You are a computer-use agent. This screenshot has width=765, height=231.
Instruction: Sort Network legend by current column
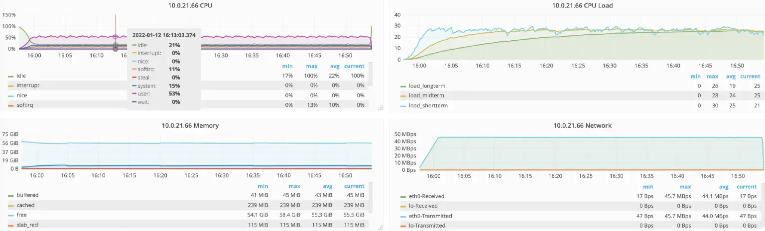point(746,187)
